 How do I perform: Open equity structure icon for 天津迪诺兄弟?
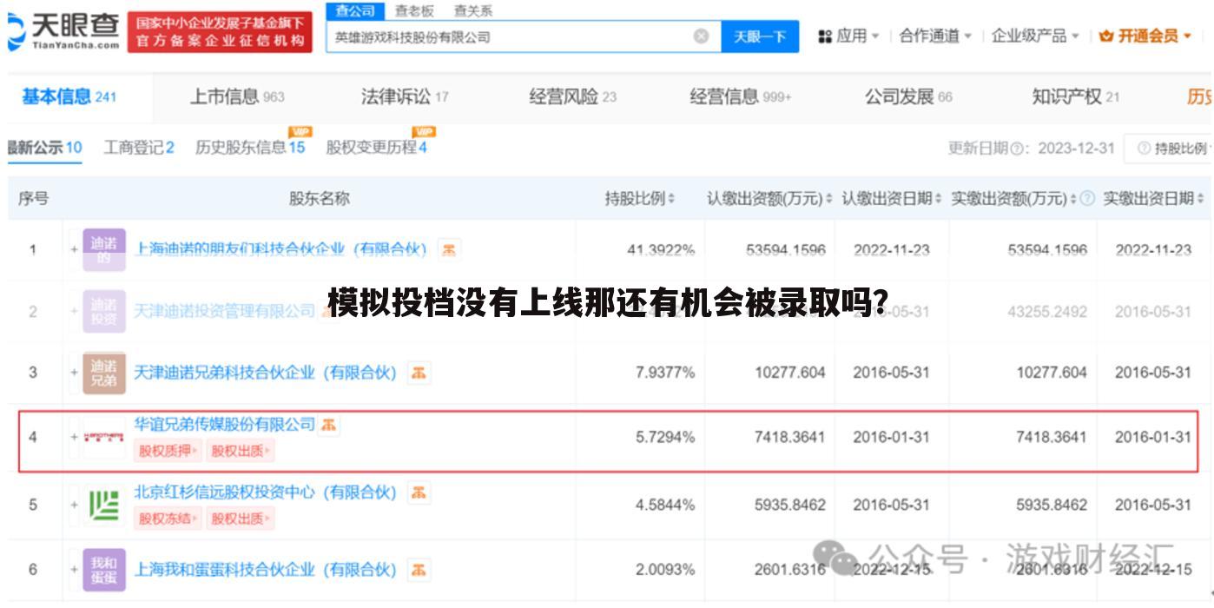tap(419, 373)
